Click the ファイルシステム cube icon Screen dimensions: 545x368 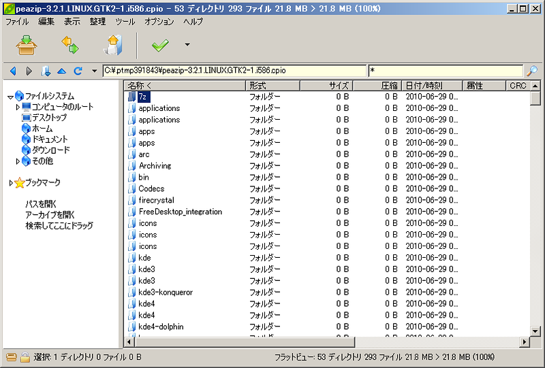20,96
